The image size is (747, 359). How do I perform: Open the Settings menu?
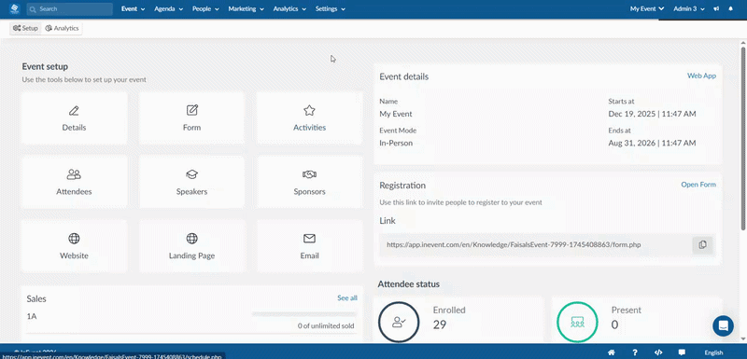click(331, 9)
